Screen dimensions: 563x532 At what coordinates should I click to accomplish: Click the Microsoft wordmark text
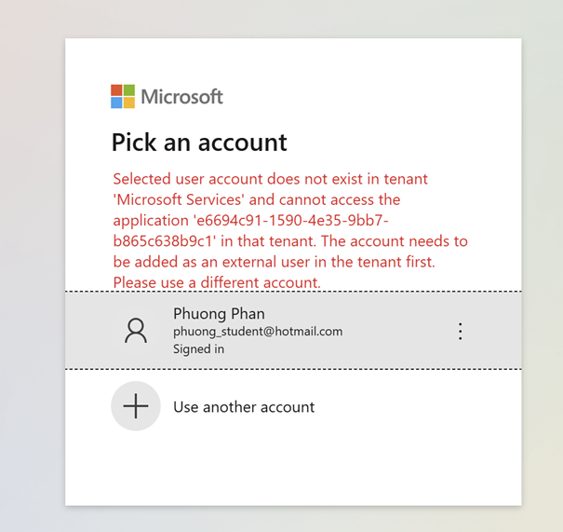(x=181, y=97)
